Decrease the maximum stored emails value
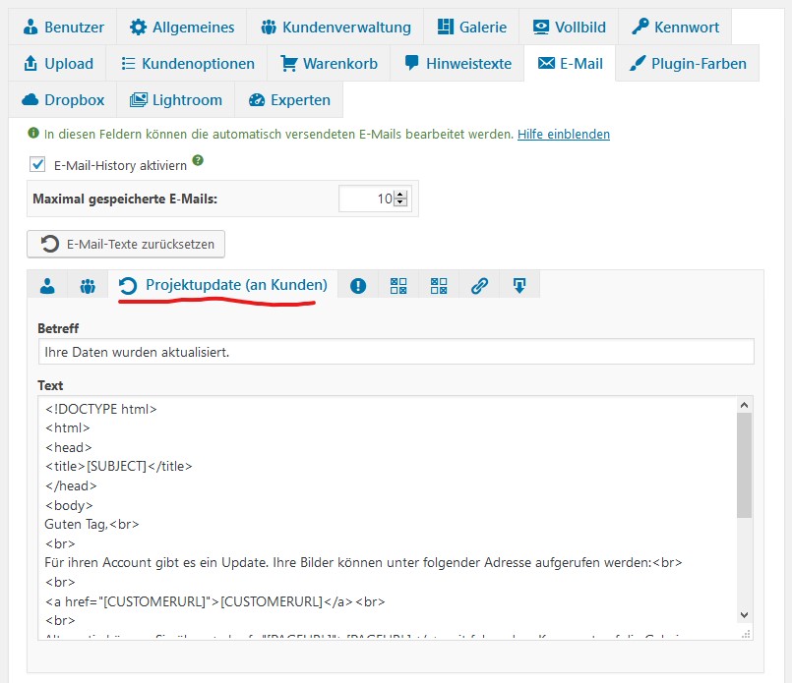This screenshot has height=683, width=792. click(x=400, y=203)
